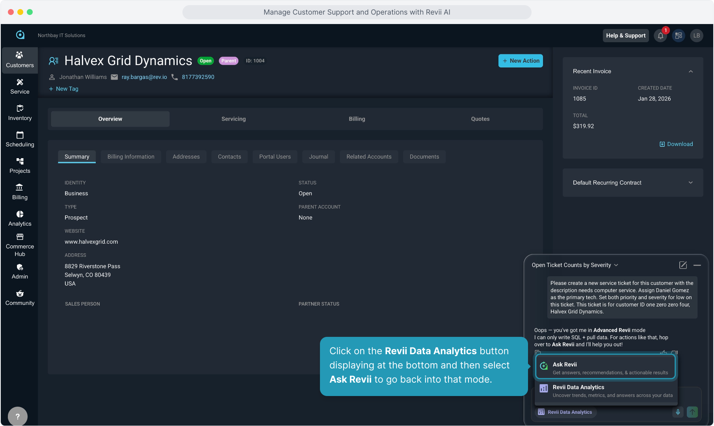Viewport: 714px width, 426px height.
Task: Open Inventory in the sidebar
Action: 20,113
